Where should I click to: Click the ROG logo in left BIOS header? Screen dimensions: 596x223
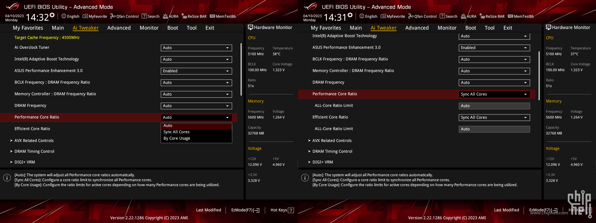click(13, 6)
